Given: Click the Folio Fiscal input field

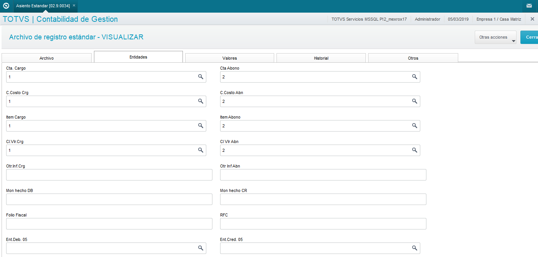Looking at the screenshot, I should point(109,224).
